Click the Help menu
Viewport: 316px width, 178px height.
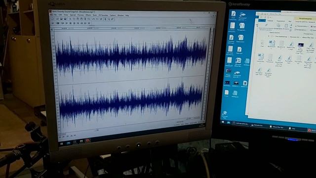tap(127, 15)
